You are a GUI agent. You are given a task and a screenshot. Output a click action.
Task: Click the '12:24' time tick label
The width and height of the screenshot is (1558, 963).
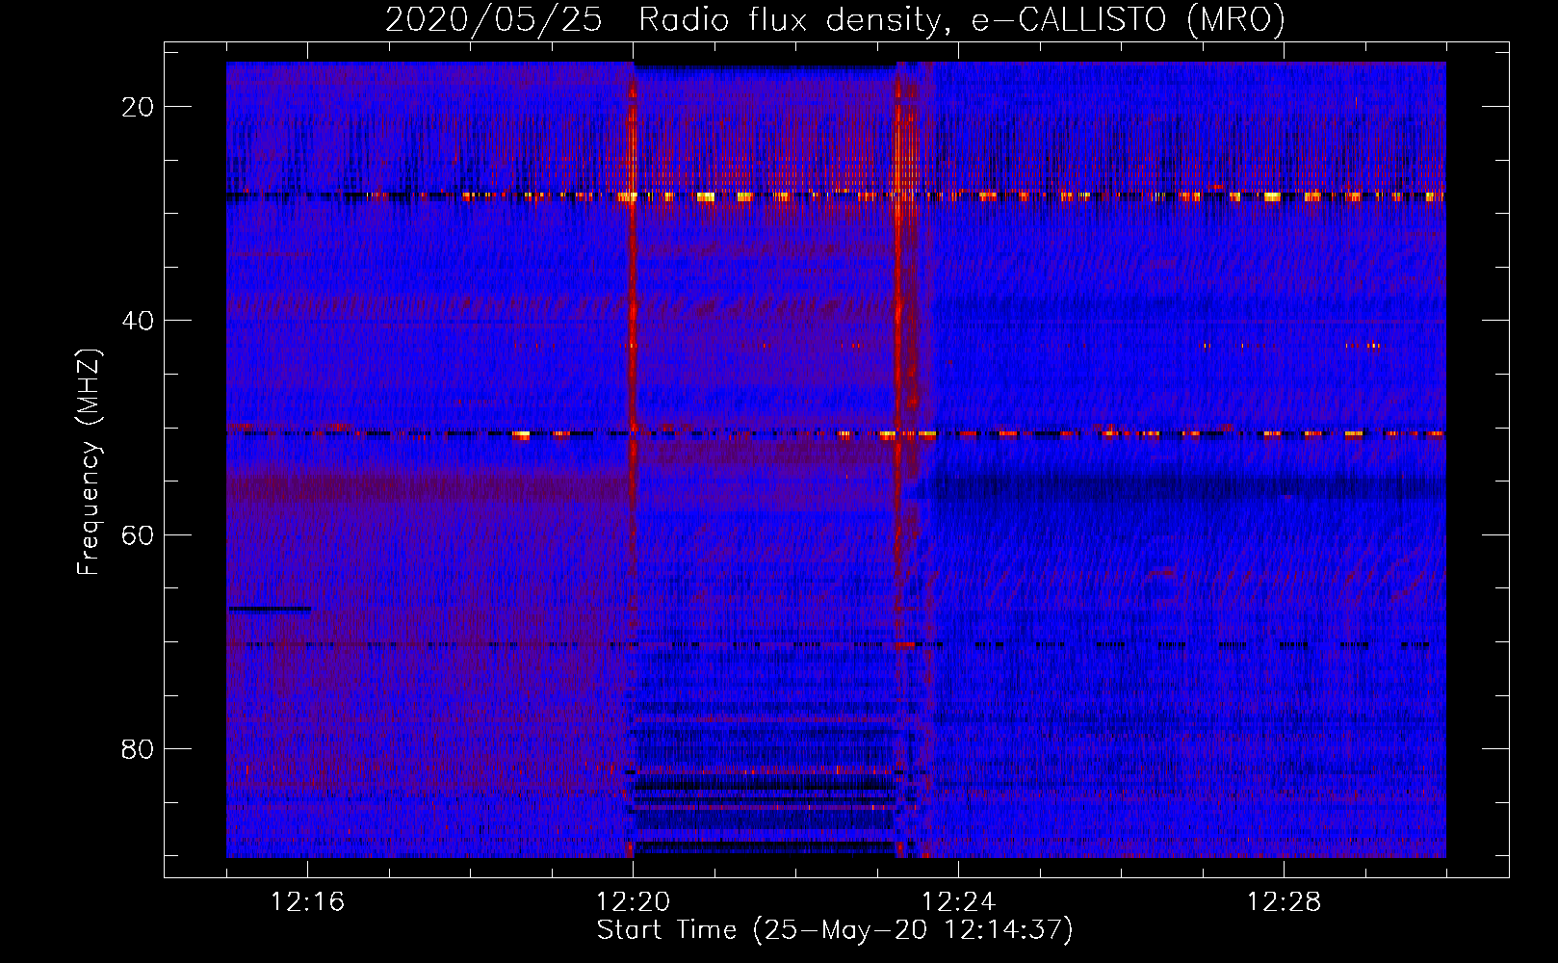click(958, 902)
